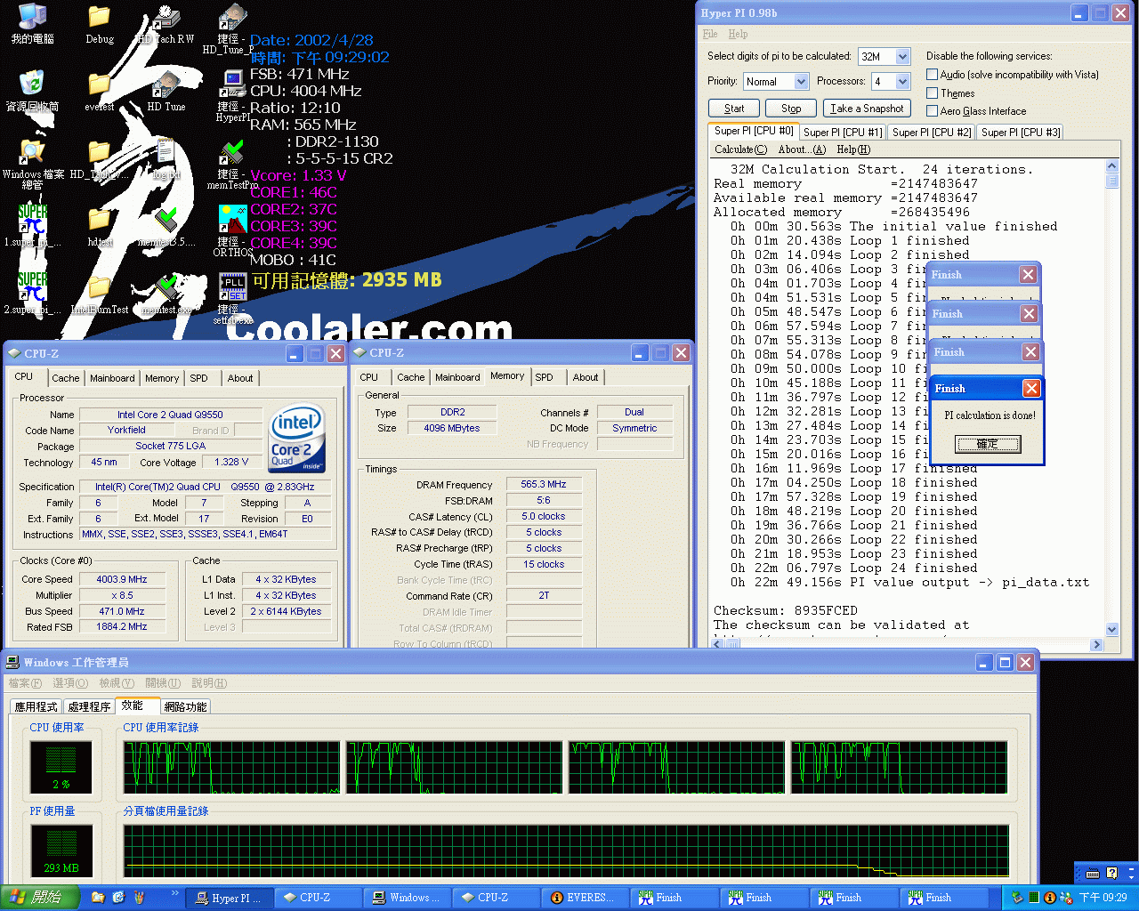Click the Take a Snapshot button
Viewport: 1139px width, 911px height.
(867, 109)
